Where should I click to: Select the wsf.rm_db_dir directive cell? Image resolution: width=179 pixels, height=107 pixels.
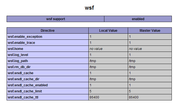click(48, 67)
